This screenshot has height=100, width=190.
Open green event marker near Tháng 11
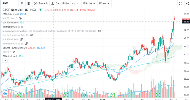click(x=66, y=95)
